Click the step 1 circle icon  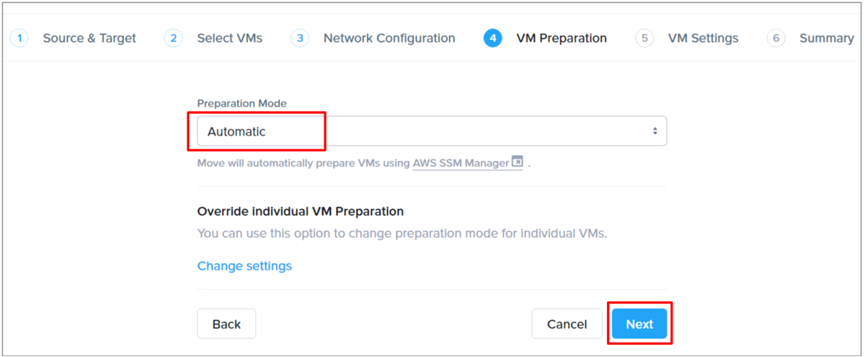tap(19, 38)
